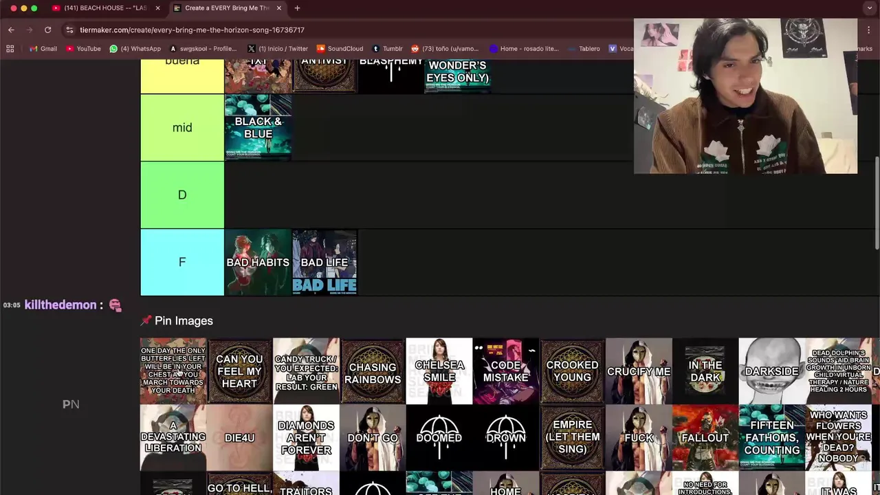Select the Candy Truck tile
Viewport: 880px width, 495px height.
coord(306,371)
